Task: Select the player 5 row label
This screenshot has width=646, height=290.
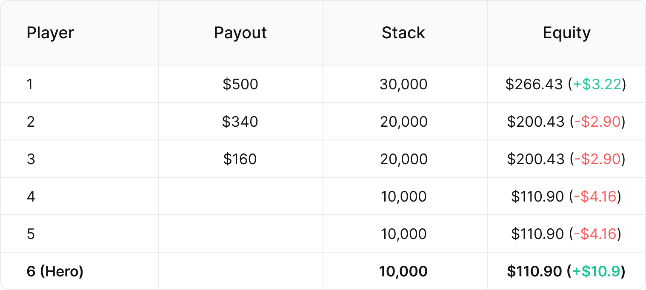Action: click(x=31, y=234)
